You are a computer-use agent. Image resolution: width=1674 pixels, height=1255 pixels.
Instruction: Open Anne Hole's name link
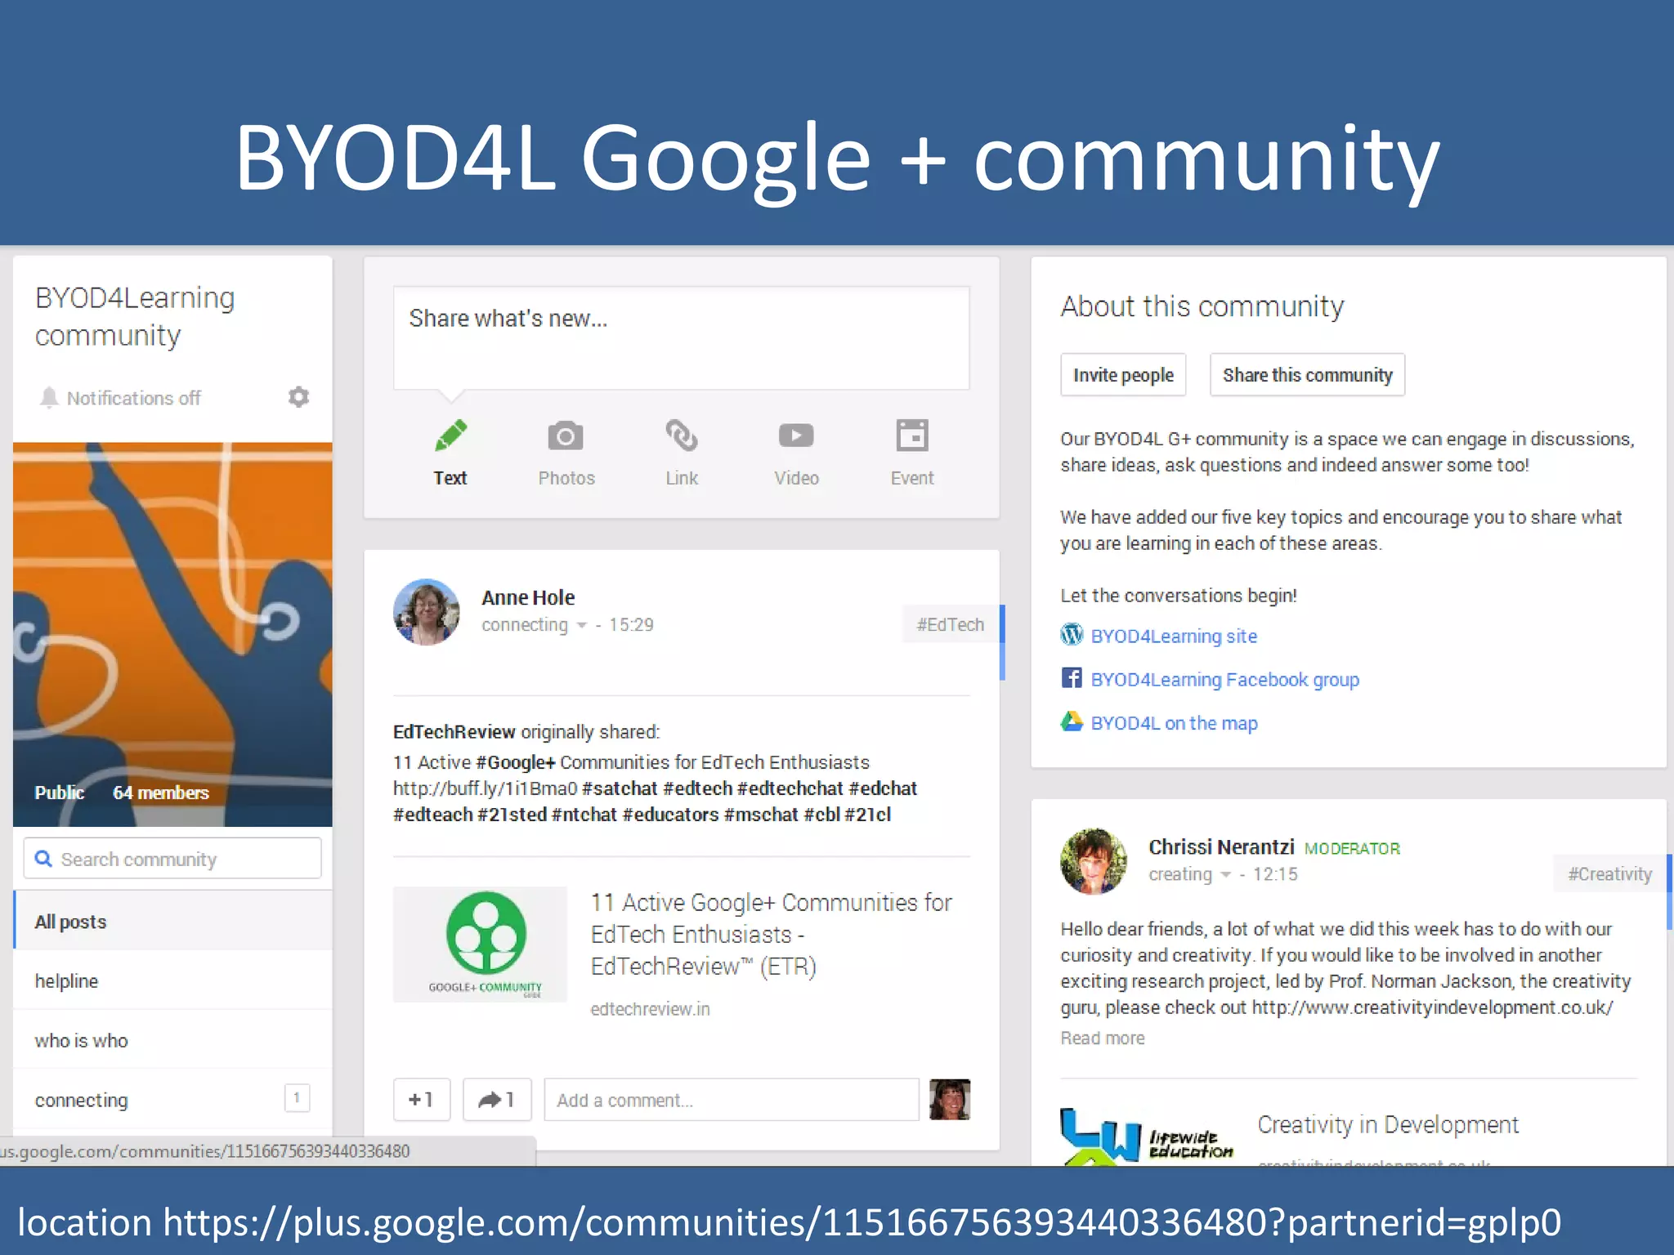click(528, 598)
